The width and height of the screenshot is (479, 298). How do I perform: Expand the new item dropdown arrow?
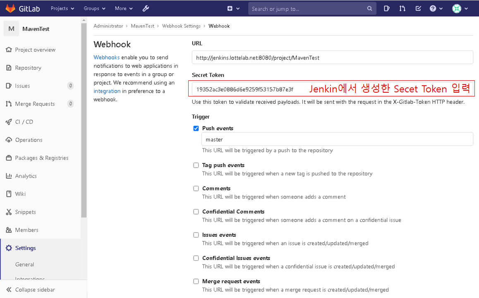[x=238, y=9]
